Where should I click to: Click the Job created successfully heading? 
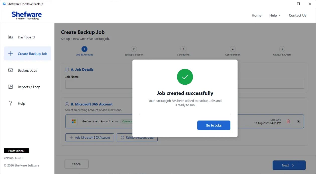point(185,93)
